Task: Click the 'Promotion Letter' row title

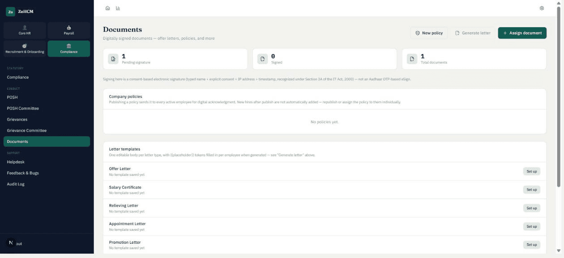Action: pos(125,242)
